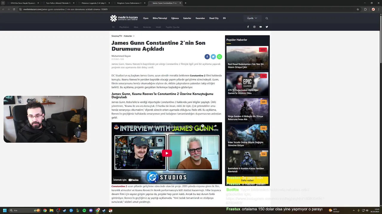Reload the page
This screenshot has height=214, width=382.
coord(14,9)
